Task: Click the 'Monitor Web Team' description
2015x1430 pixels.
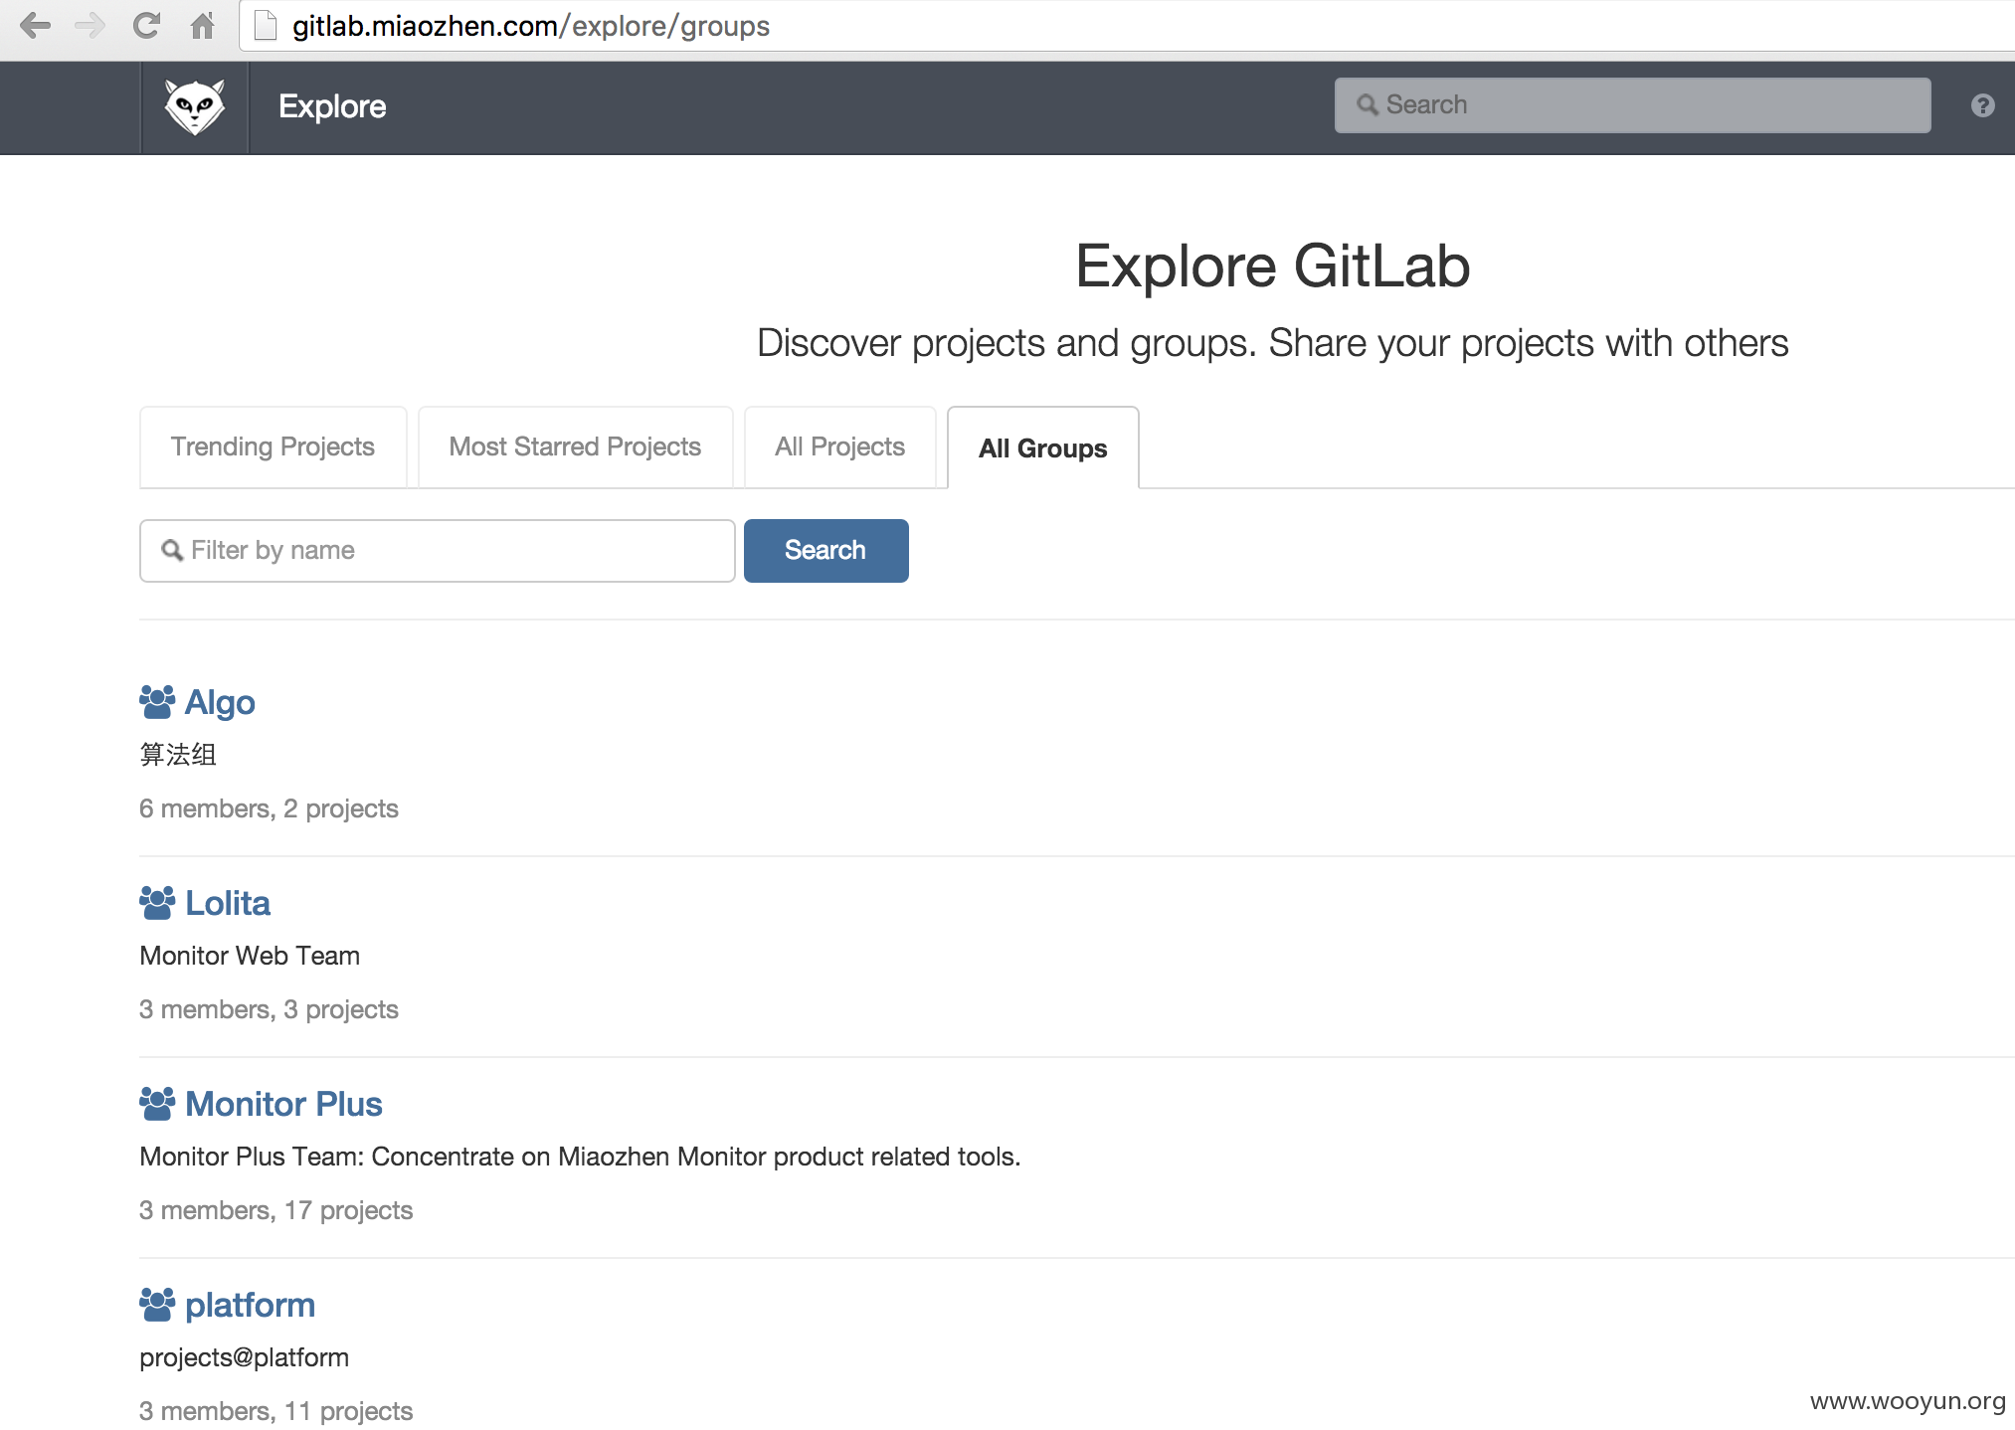Action: [x=250, y=956]
